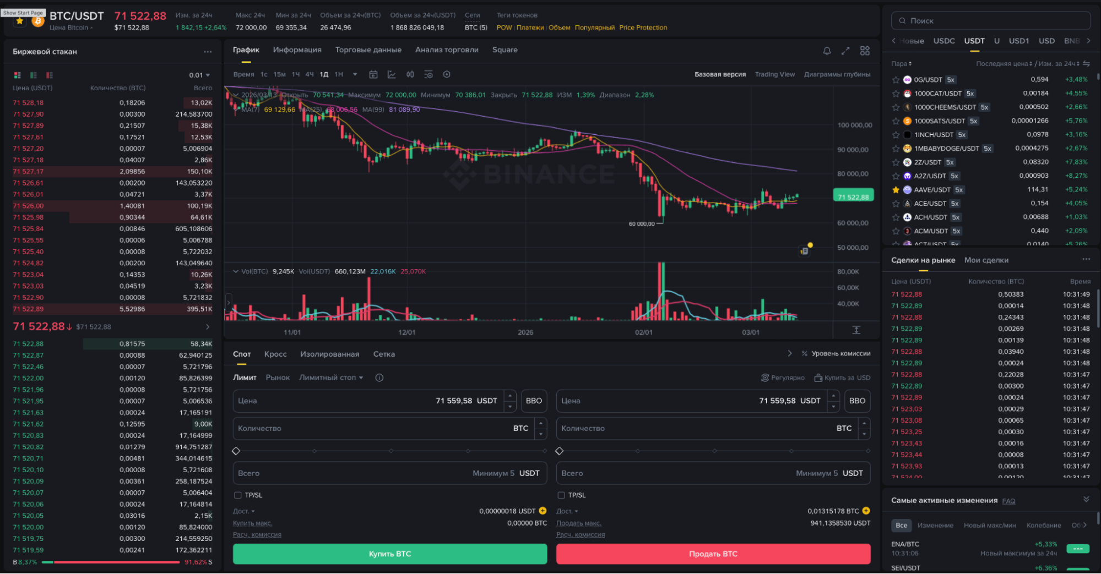1101x574 pixels.
Task: Click the Поиск pair search field
Action: click(990, 21)
